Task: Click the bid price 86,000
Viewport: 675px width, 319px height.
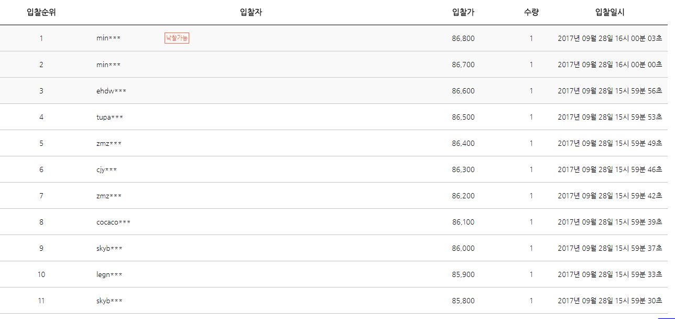Action: point(463,248)
